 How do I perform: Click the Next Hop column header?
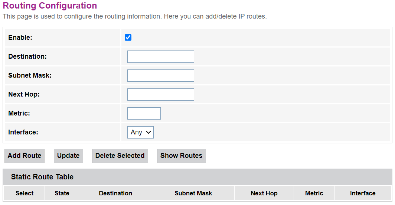click(264, 193)
